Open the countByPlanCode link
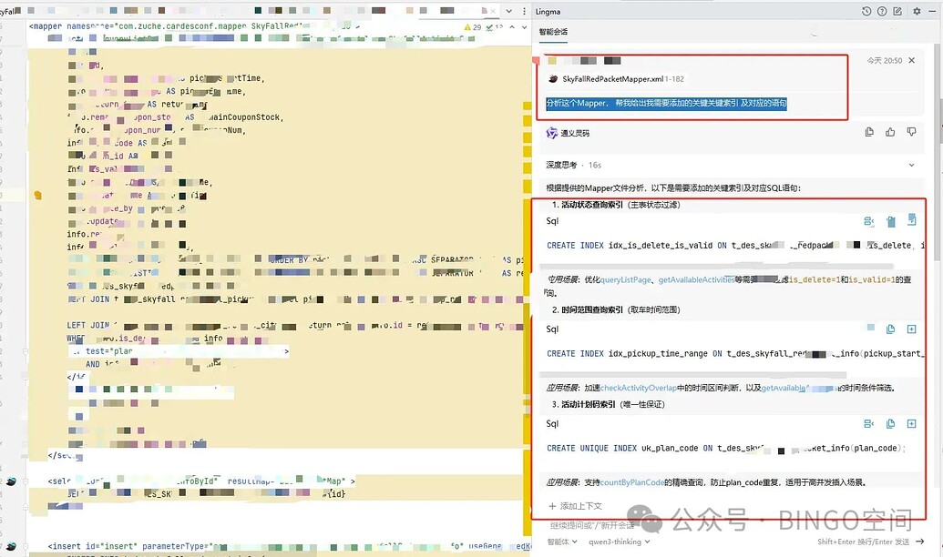This screenshot has width=943, height=557. tap(632, 482)
